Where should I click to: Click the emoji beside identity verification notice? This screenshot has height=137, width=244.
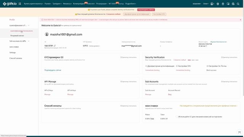(89, 10)
